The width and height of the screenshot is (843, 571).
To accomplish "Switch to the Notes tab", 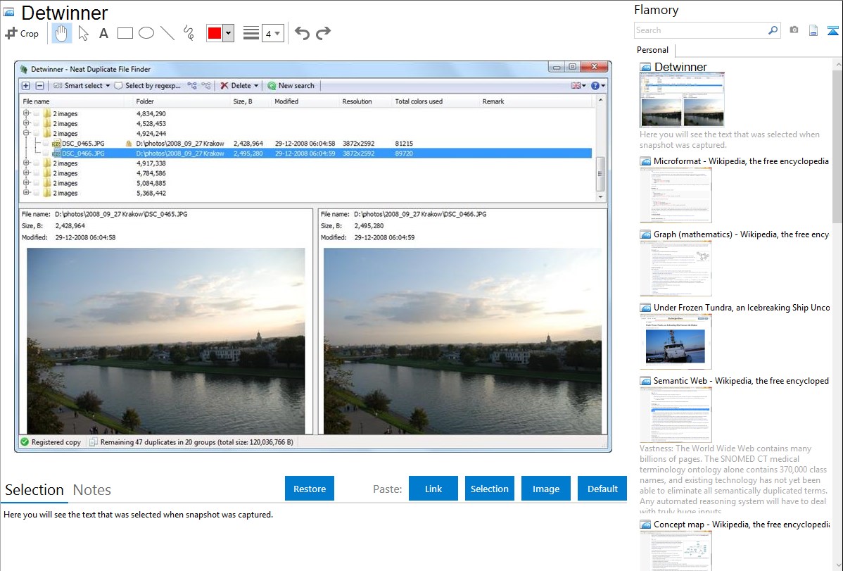I will 92,490.
